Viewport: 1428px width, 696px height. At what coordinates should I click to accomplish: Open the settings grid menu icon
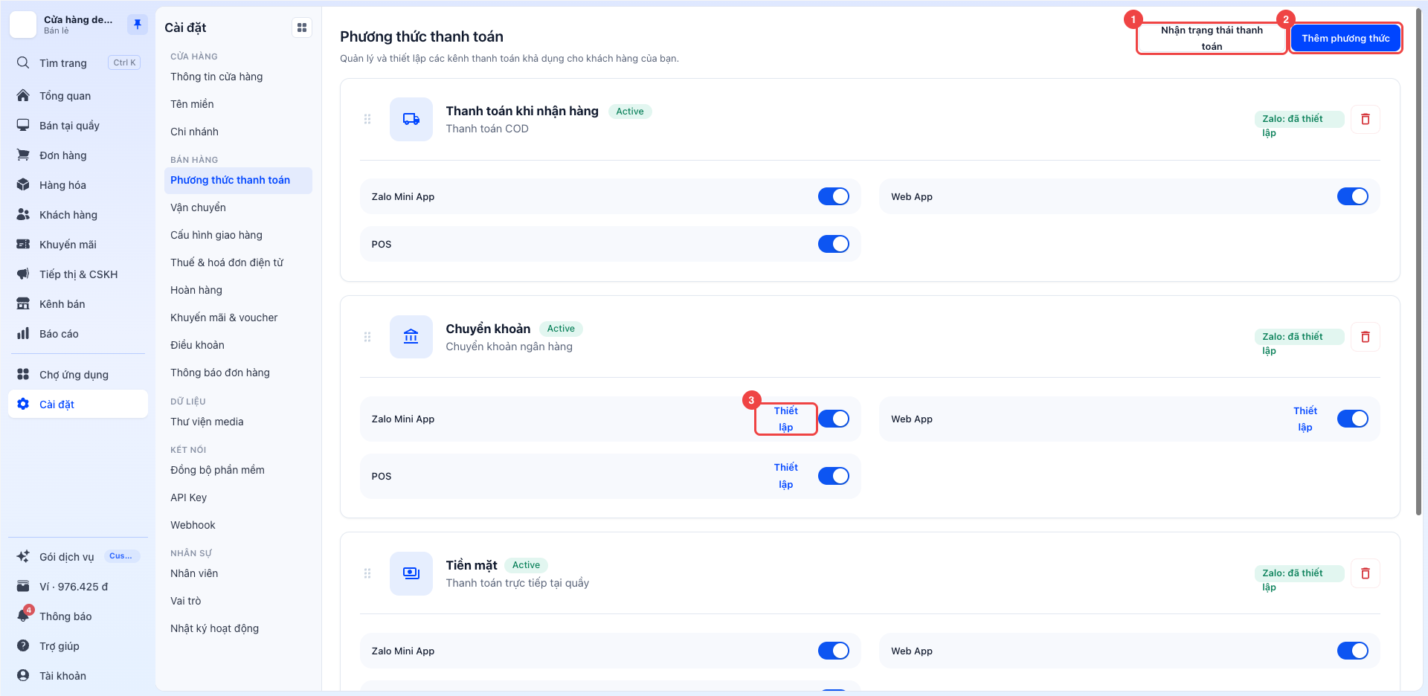click(x=302, y=28)
